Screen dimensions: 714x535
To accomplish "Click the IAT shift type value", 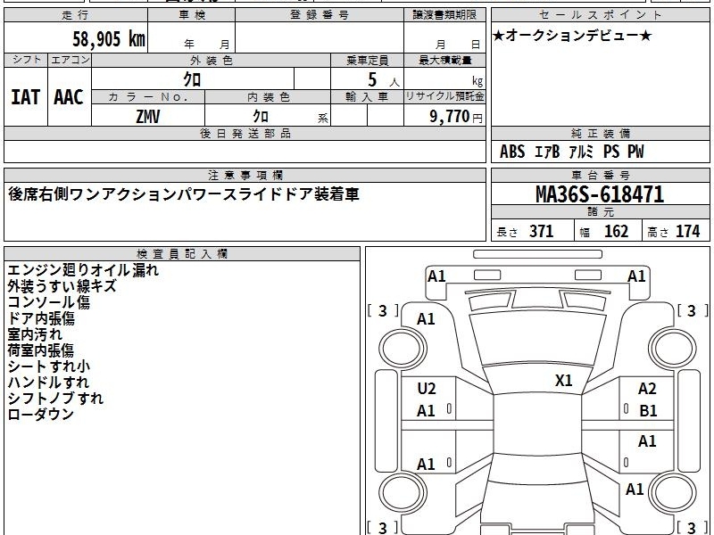I will click(26, 97).
